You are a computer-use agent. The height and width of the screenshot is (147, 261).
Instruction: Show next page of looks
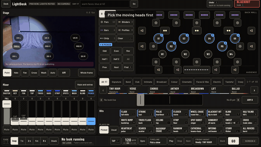tap(254, 90)
